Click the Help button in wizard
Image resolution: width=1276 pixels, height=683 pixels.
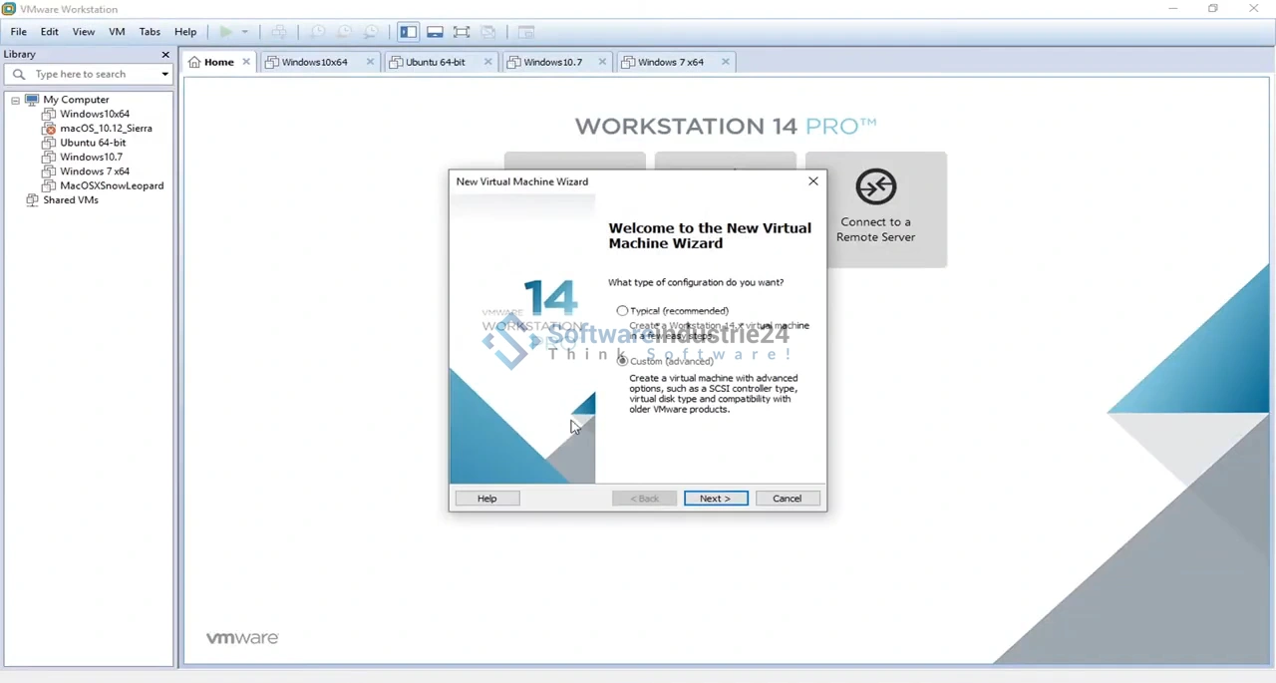point(486,499)
